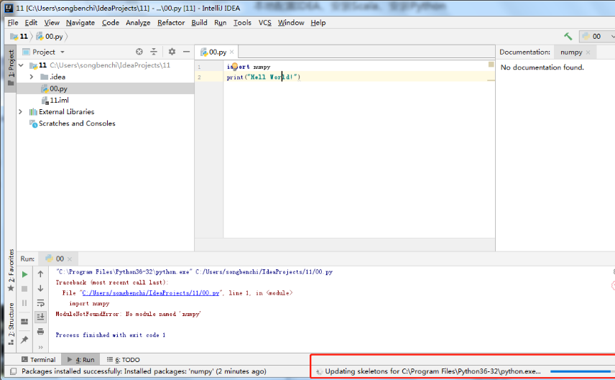Open the 6: TODO tool window tab
615x380 pixels.
click(x=124, y=360)
